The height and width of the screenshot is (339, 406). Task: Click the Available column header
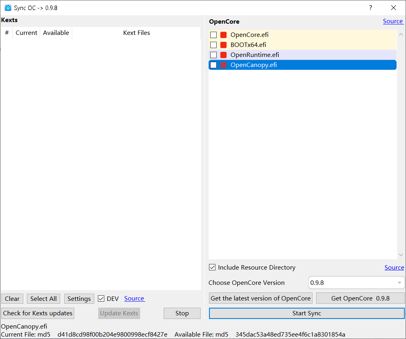[56, 33]
